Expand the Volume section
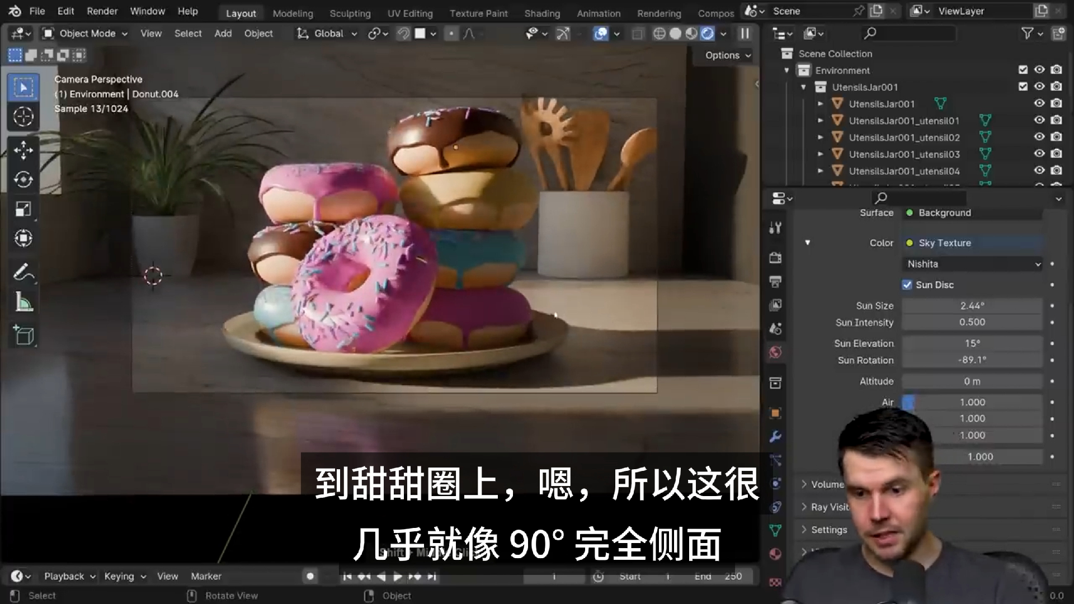The image size is (1074, 604). (x=822, y=484)
